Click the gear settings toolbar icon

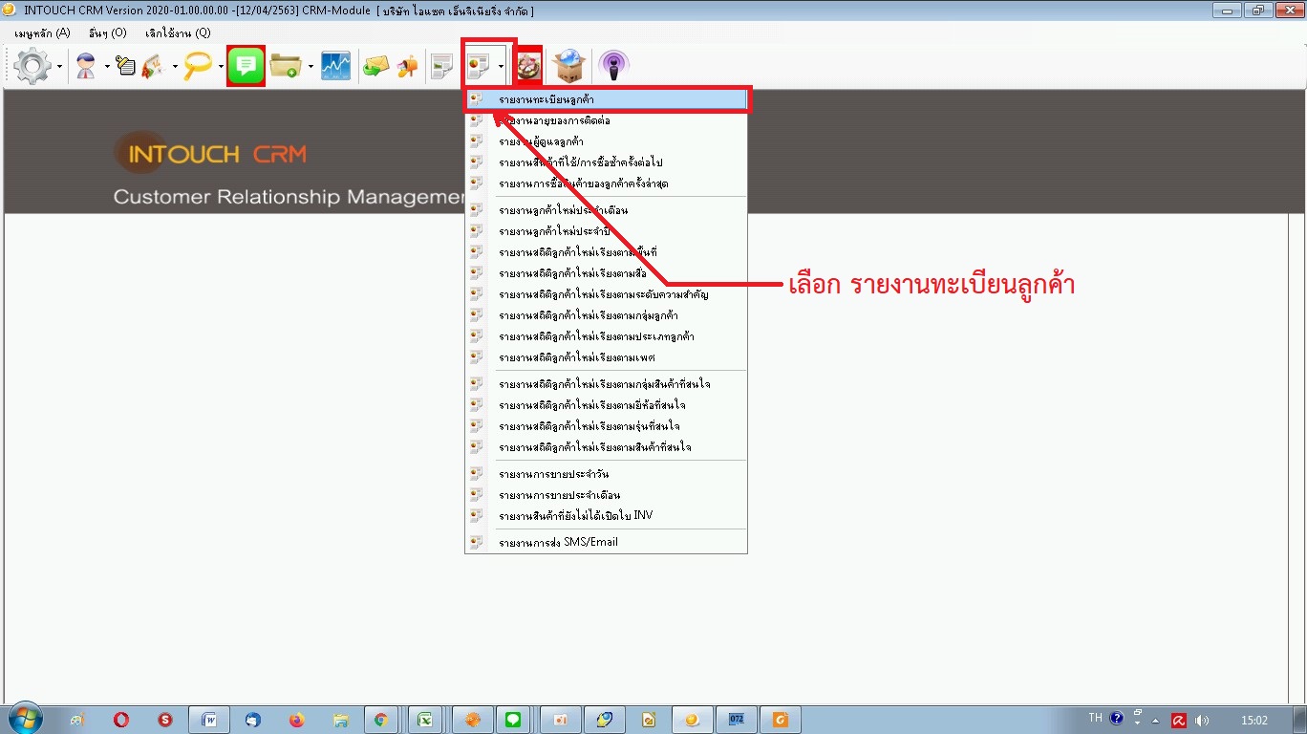[33, 66]
